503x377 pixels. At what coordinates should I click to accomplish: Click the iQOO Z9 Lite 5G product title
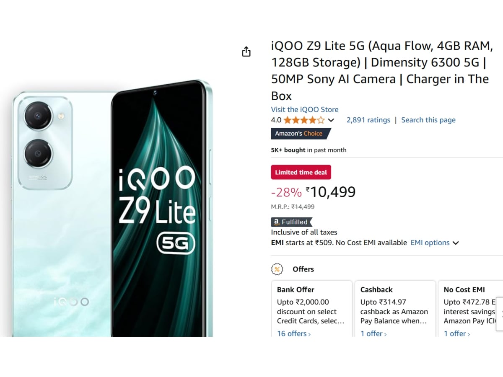(380, 71)
